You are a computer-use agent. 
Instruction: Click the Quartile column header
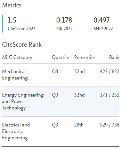[61, 57]
